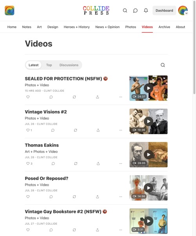This screenshot has width=196, height=236.
Task: Play the 14:56 video thumbnail
Action: click(149, 188)
